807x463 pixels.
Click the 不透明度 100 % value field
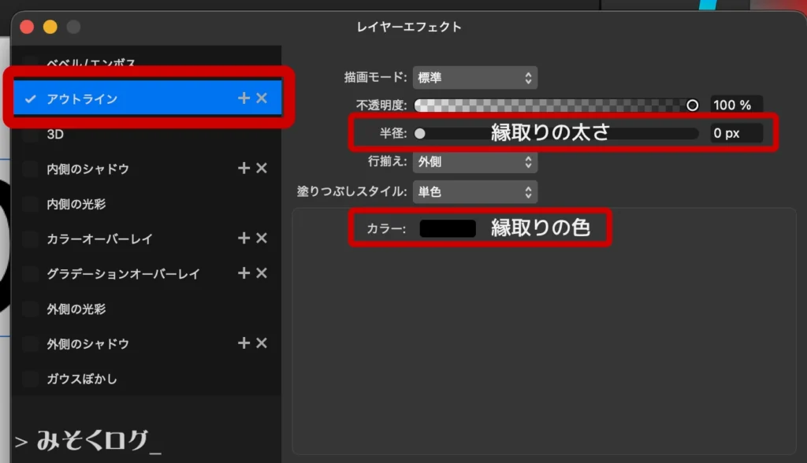pos(735,105)
